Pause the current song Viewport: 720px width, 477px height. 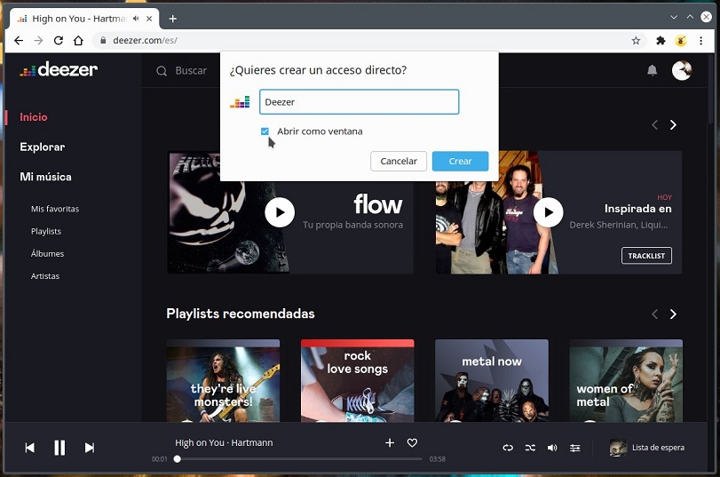click(x=59, y=448)
